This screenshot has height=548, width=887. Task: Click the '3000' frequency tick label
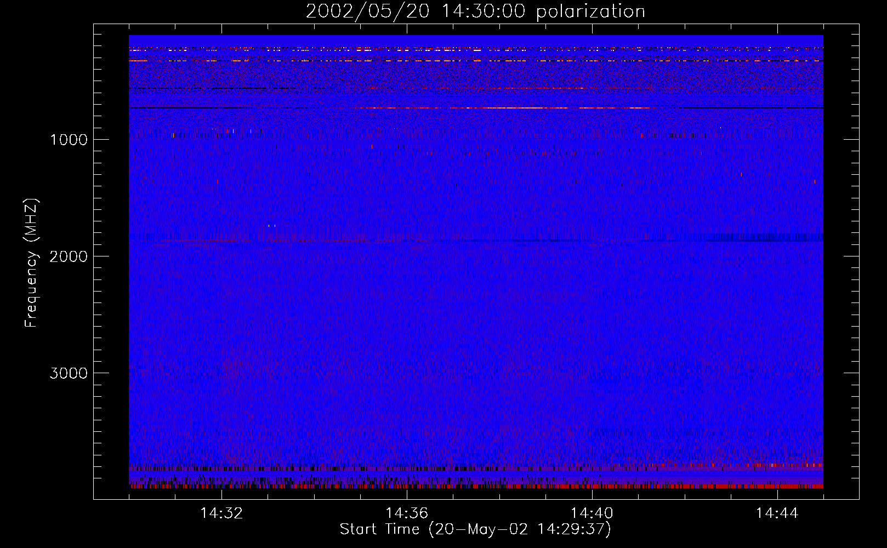(x=69, y=373)
